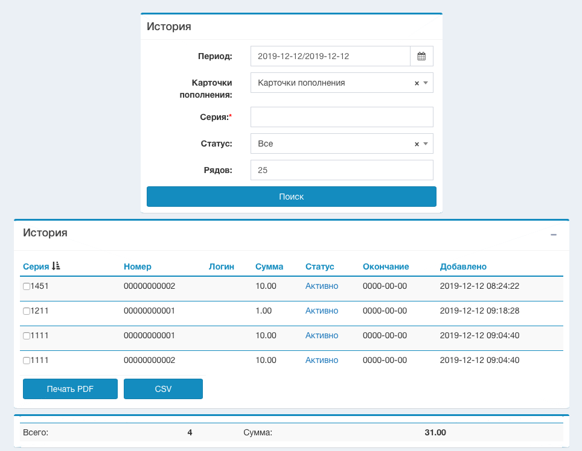Sort the table by Сумма column
This screenshot has height=451, width=582.
coord(269,266)
